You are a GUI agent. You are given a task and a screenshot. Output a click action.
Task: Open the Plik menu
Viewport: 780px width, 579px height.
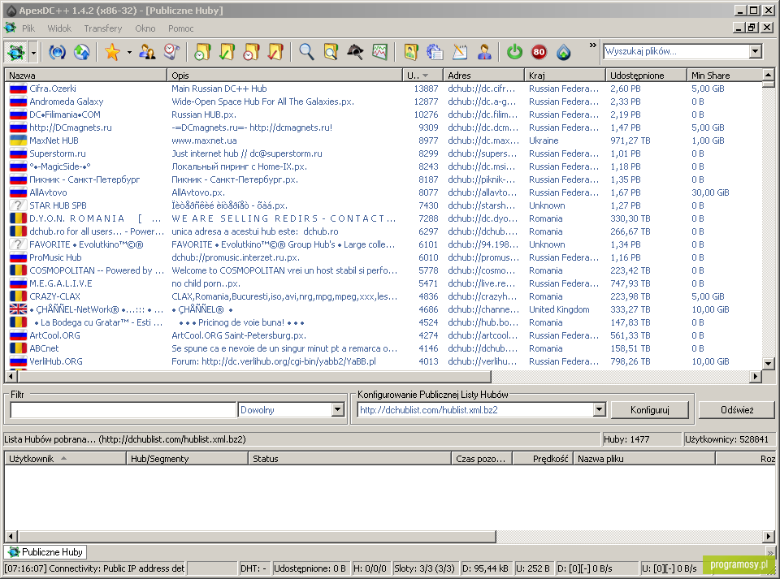tap(28, 28)
